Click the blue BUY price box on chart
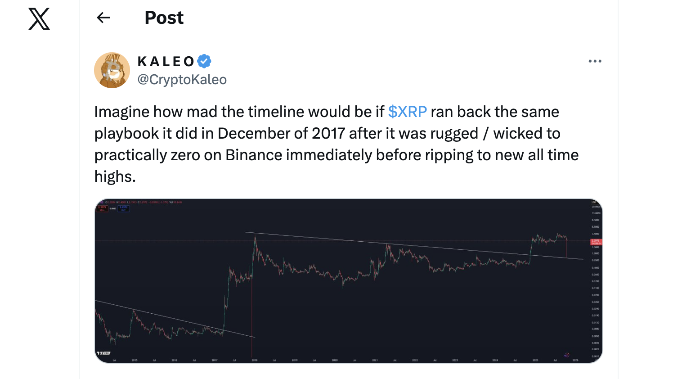The height and width of the screenshot is (379, 700). 123,208
